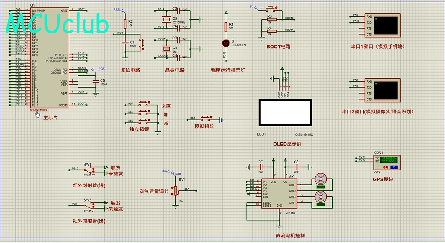Screen dimensions: 445x243
Task: Adjust the RV1 air quality potentiometer
Action: pos(176,191)
